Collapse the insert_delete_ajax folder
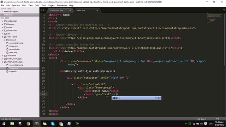Screen dimensions: 226x127 (2, 62)
